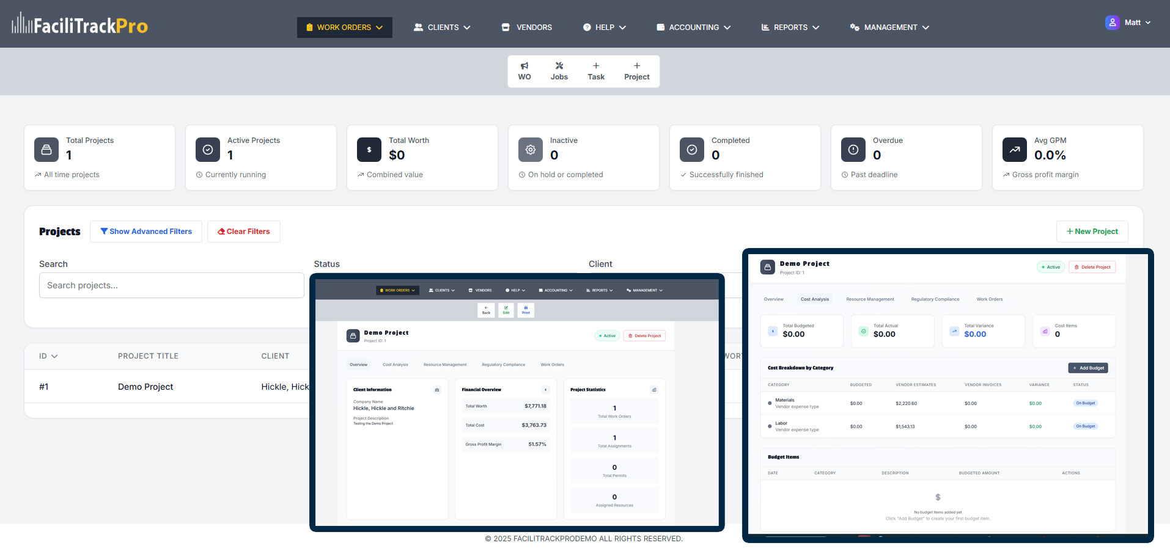Screen dimensions: 1170x551
Task: Expand the Work Orders dropdown menu
Action: (x=345, y=27)
